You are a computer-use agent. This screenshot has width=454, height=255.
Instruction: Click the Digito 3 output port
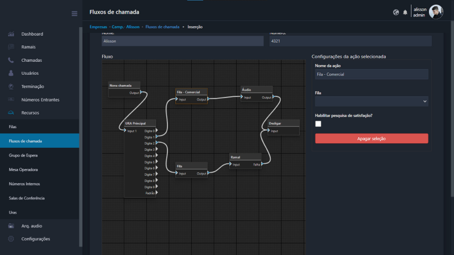[x=156, y=150]
